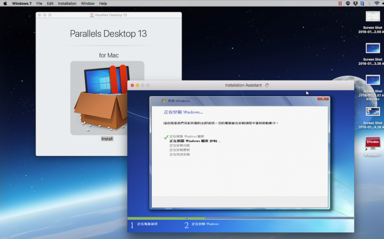The height and width of the screenshot is (239, 384).
Task: Click the LINE chat status icon
Action: coord(348,4)
